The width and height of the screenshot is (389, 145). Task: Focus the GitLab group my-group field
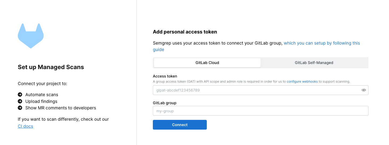[261, 111]
